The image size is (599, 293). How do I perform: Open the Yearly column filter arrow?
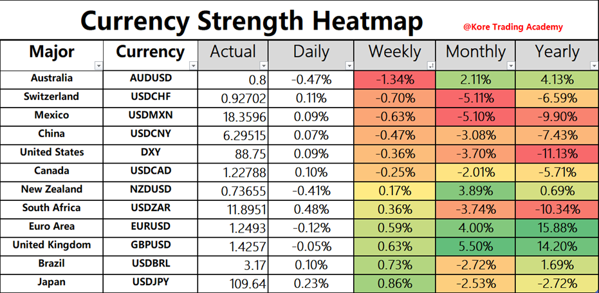point(593,66)
